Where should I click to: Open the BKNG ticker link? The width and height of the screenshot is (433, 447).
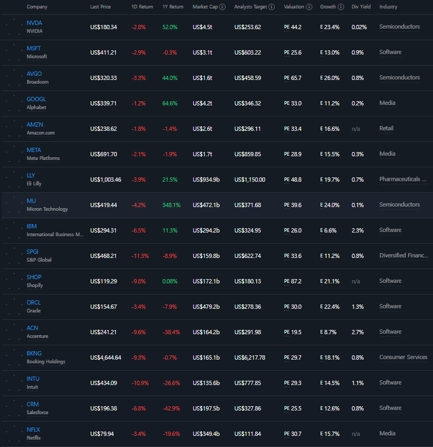34,353
